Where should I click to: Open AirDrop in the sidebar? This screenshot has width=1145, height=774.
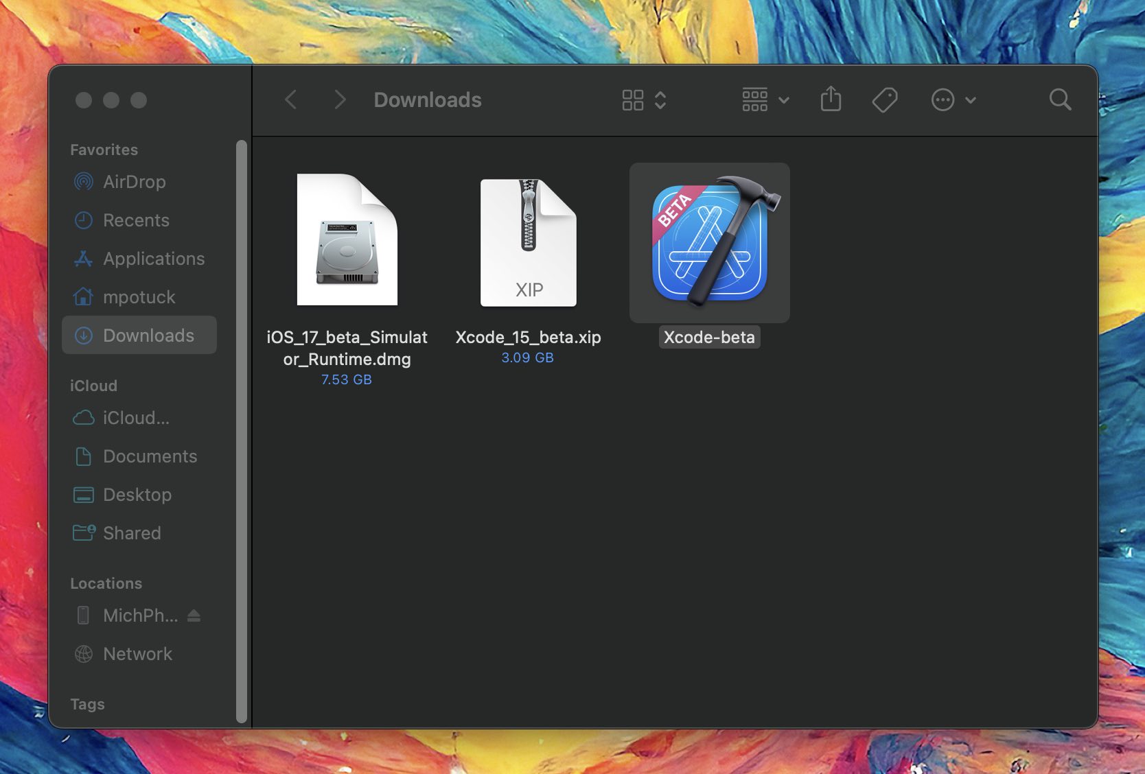click(134, 182)
